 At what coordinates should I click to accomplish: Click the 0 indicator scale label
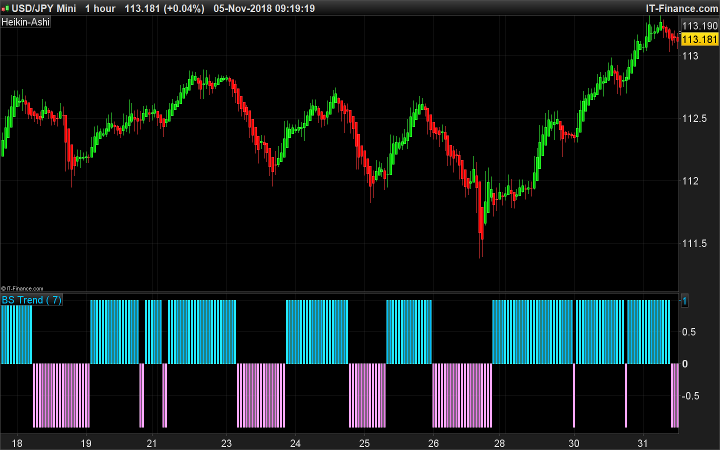click(x=685, y=364)
